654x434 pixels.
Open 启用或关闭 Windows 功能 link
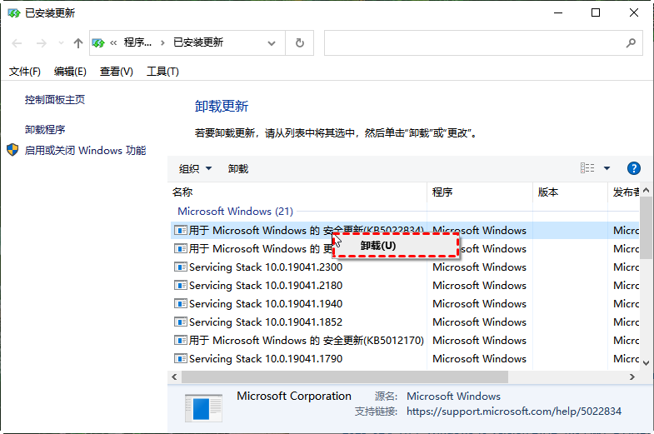[85, 150]
